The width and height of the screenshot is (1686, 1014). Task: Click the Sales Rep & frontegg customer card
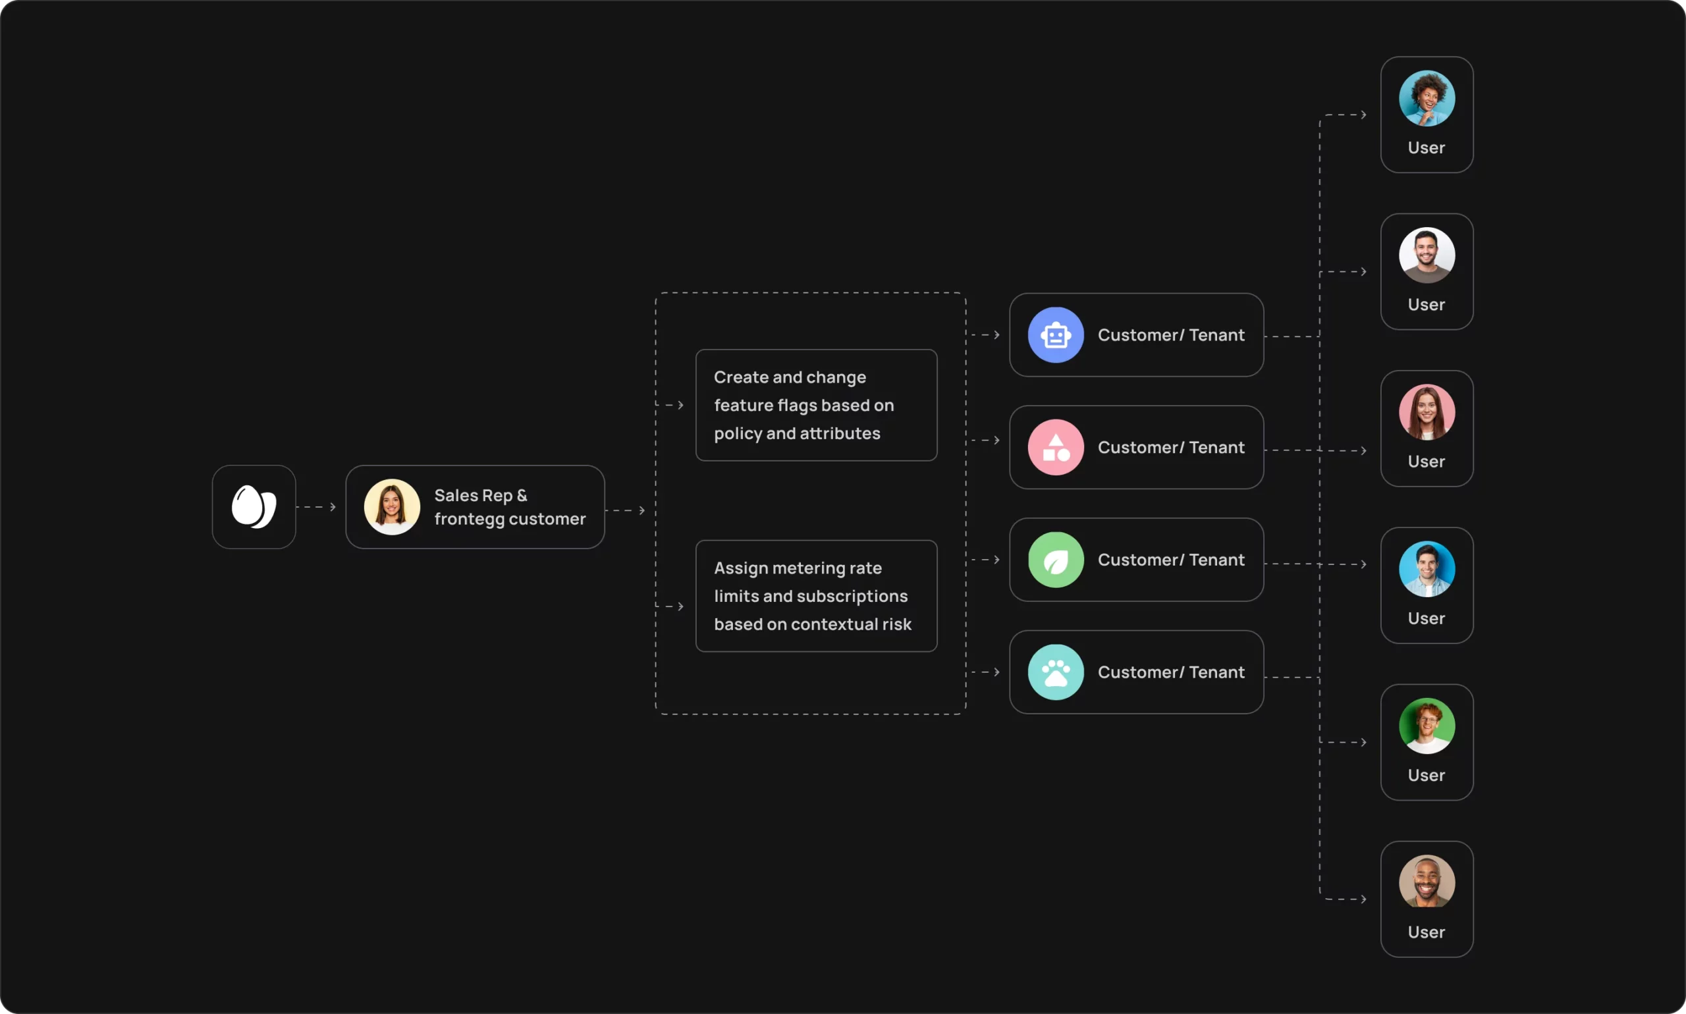(475, 506)
